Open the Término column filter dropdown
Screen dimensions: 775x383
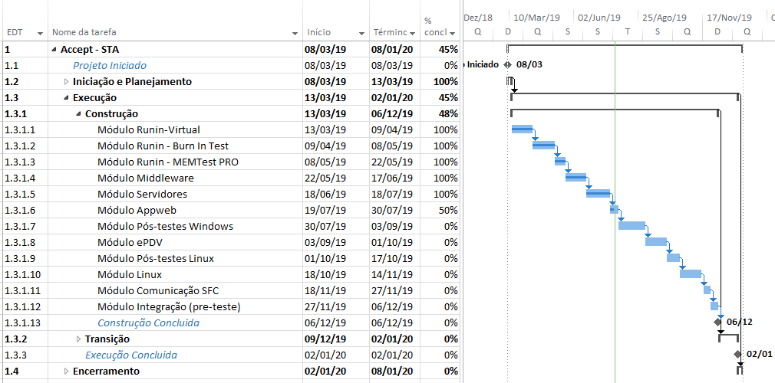pyautogui.click(x=412, y=34)
